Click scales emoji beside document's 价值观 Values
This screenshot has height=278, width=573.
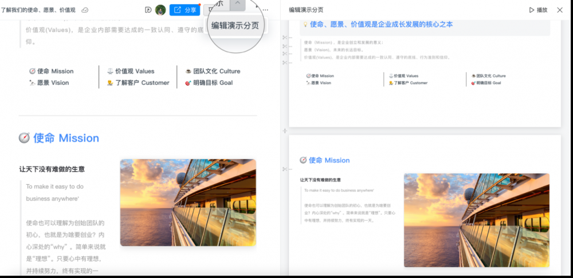pos(110,71)
